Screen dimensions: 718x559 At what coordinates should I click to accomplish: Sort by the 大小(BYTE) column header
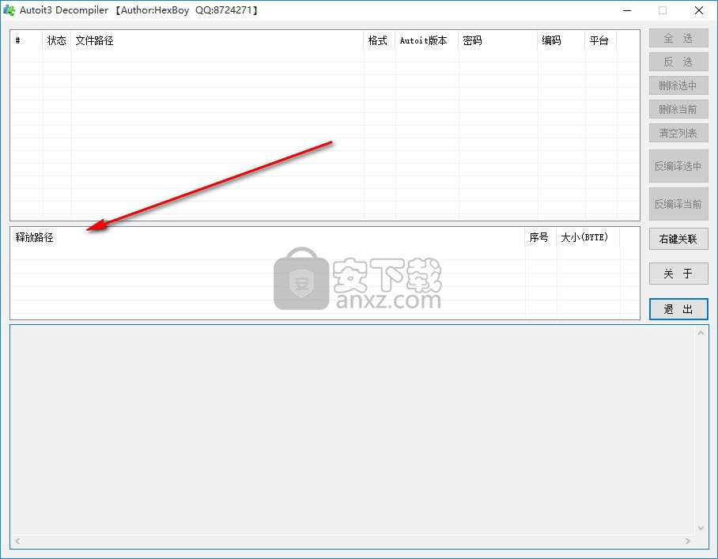[588, 237]
